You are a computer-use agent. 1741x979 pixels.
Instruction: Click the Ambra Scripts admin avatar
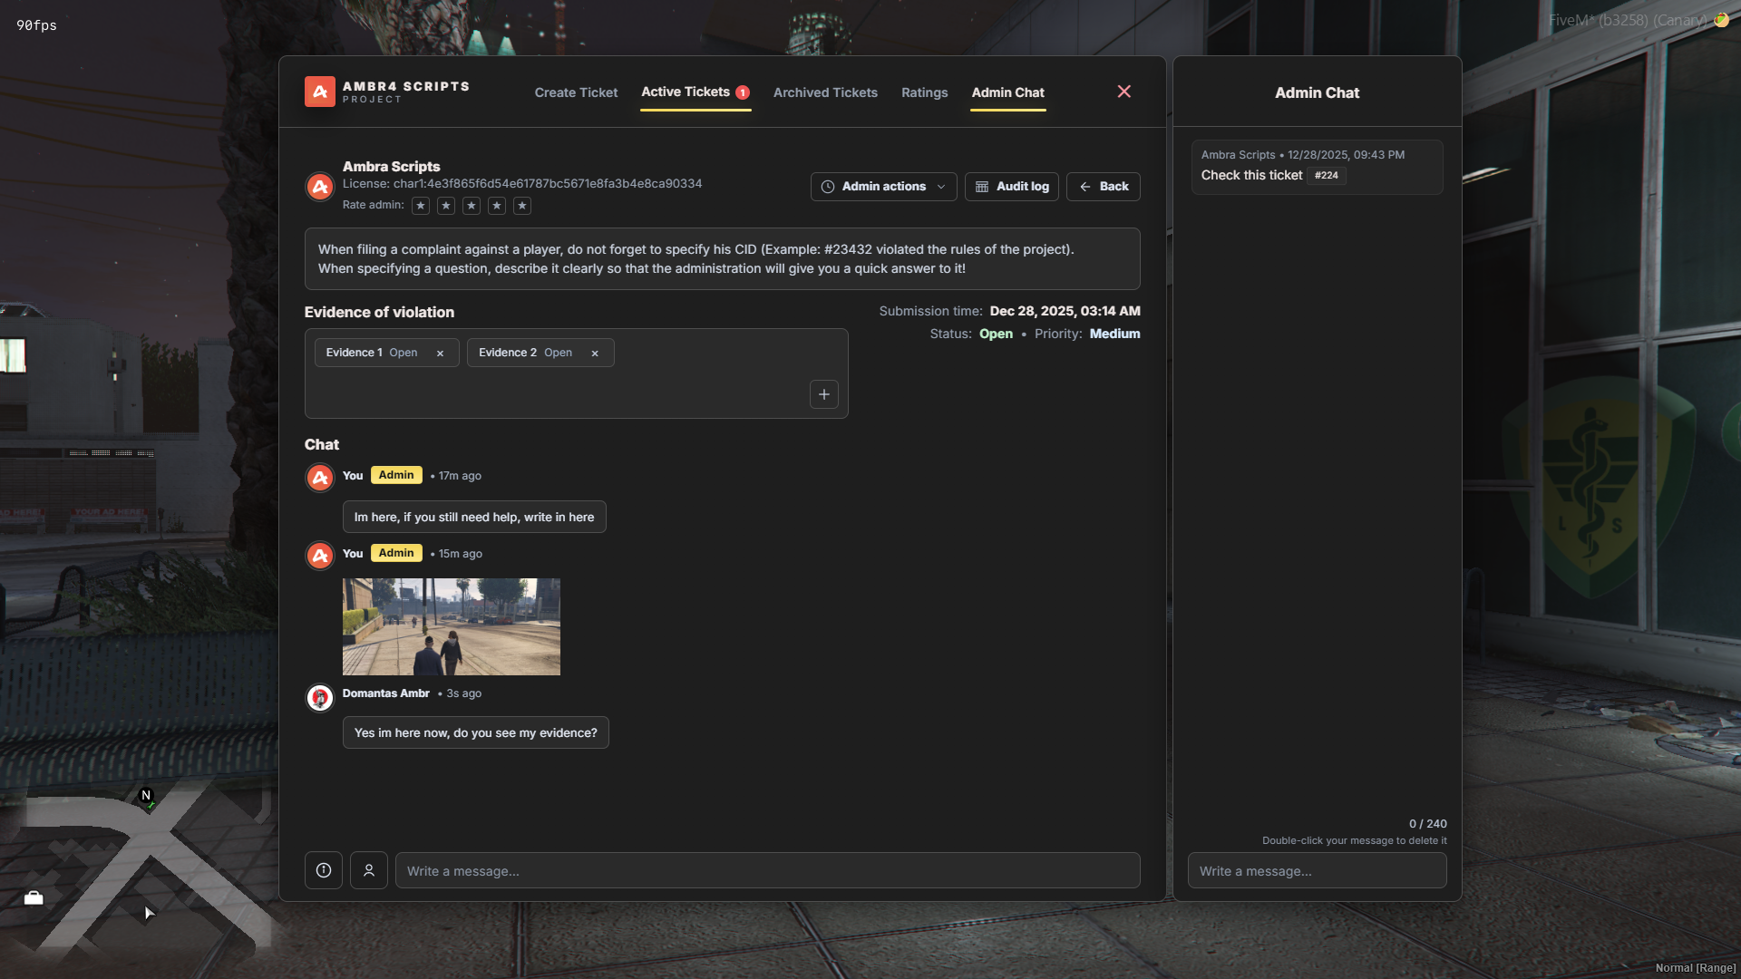(x=319, y=186)
